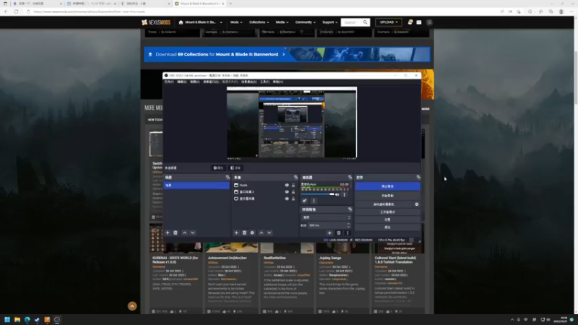Open the OBS Edit menu

coord(182,82)
